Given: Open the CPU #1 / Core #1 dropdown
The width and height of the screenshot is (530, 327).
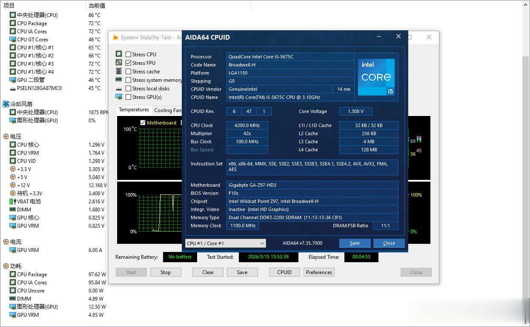Looking at the screenshot, I should point(226,243).
